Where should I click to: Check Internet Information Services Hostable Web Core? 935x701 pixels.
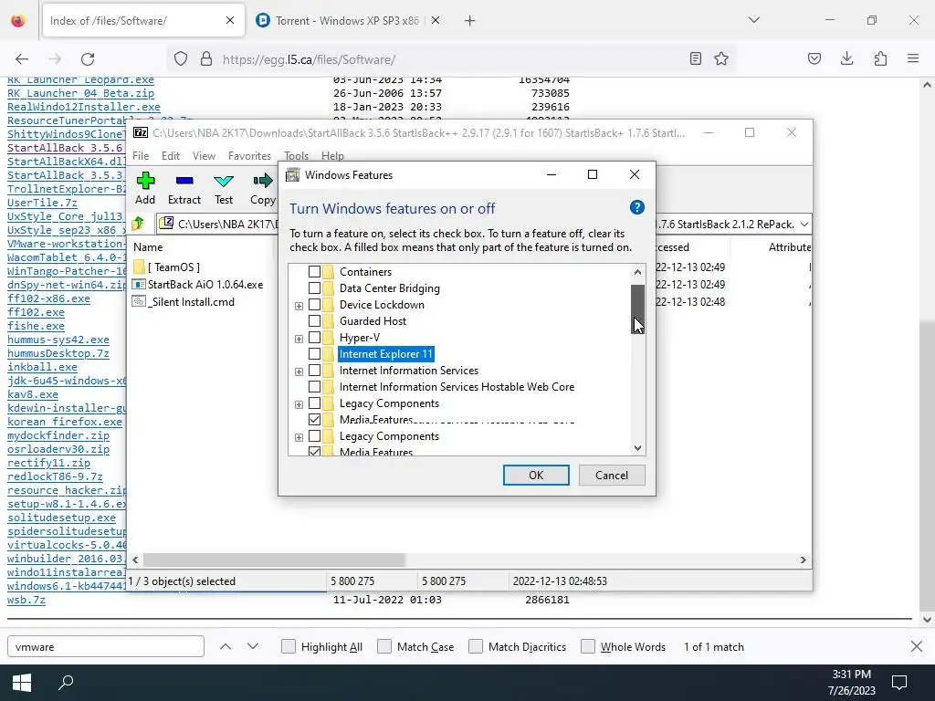coord(314,386)
